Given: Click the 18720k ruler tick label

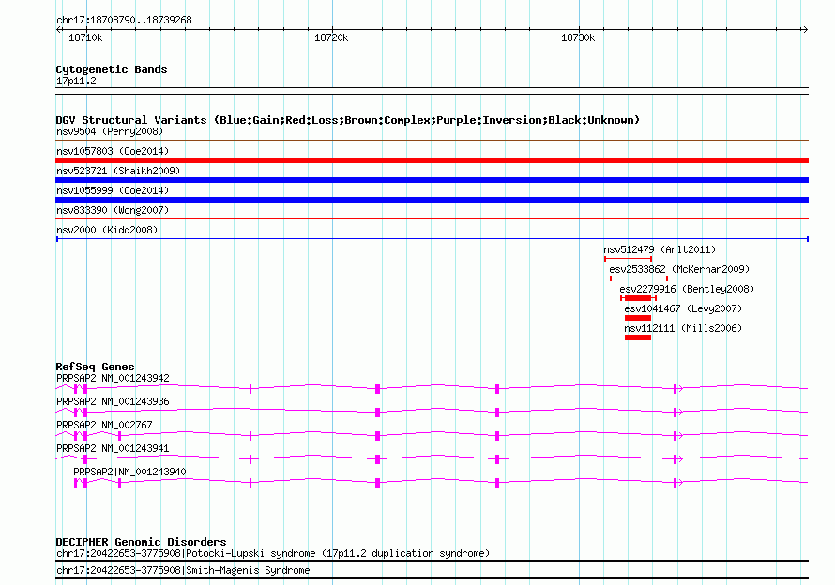Looking at the screenshot, I should (330, 37).
